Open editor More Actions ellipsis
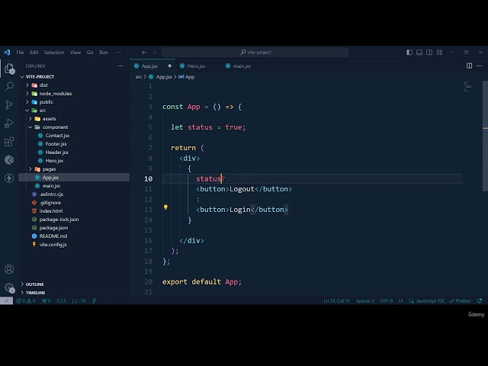This screenshot has height=366, width=488. pyautogui.click(x=480, y=66)
